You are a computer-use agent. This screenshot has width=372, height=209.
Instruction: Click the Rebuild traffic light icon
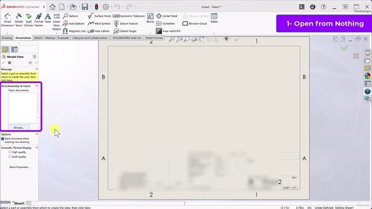coord(96,7)
